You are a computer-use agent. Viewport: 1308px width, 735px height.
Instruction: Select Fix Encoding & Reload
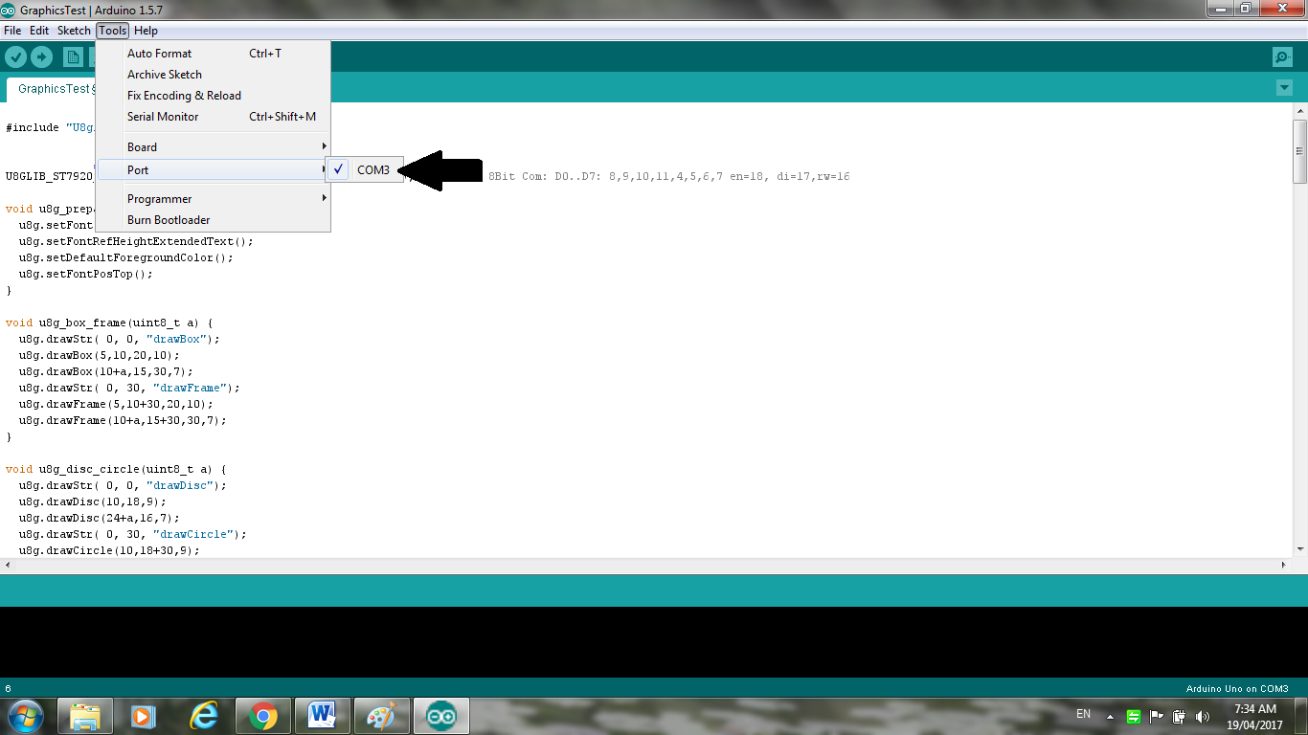point(214,96)
